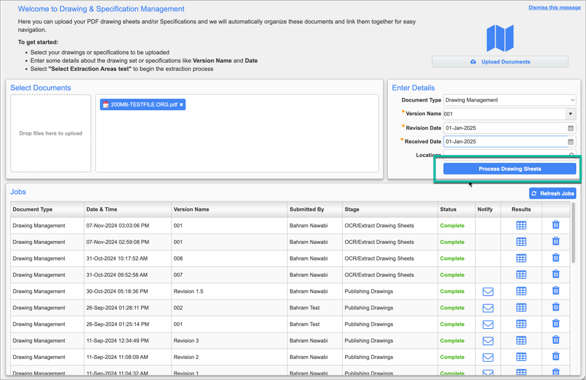Focus the Received Date text field
Image resolution: width=586 pixels, height=380 pixels.
tap(505, 142)
